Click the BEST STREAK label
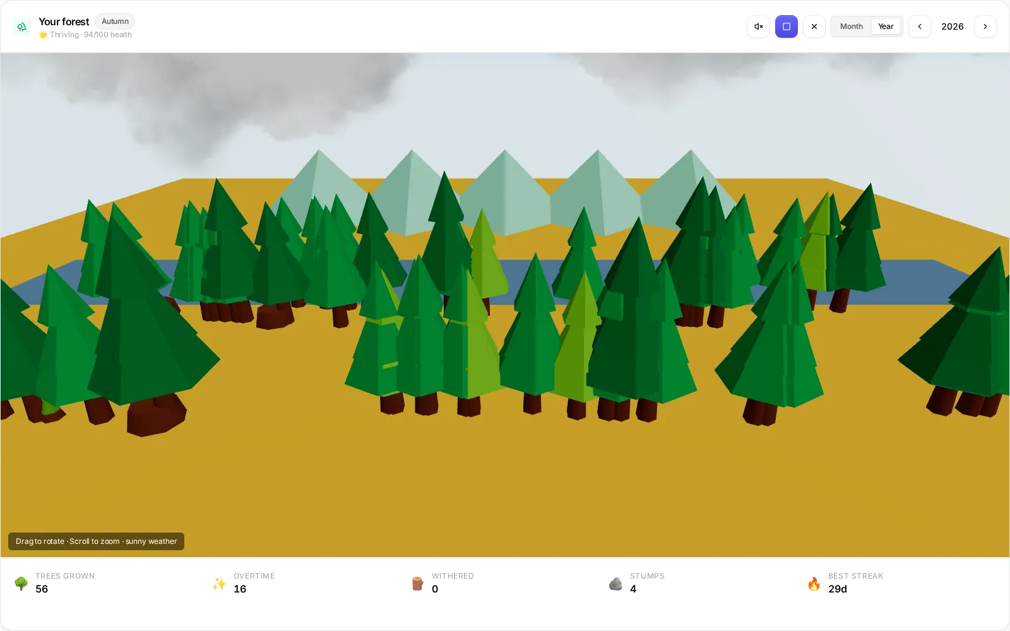 click(855, 576)
